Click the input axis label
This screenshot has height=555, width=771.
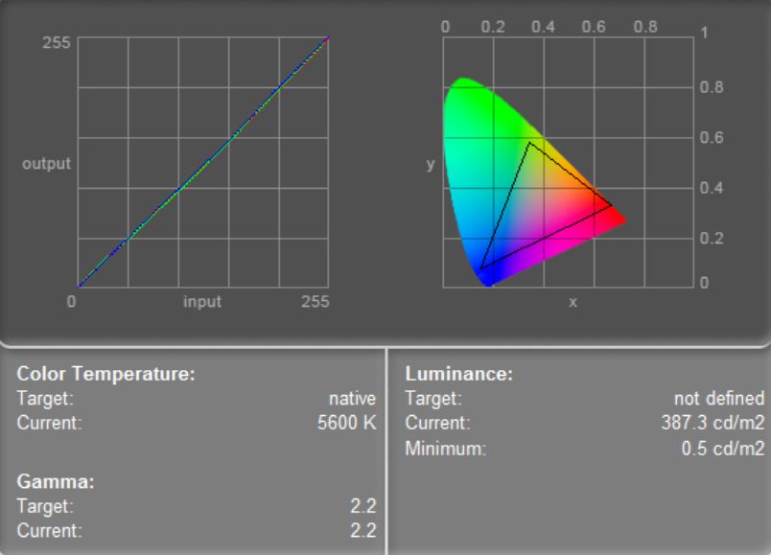[x=202, y=301]
